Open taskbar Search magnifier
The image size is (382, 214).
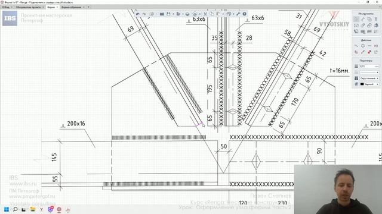(15, 209)
